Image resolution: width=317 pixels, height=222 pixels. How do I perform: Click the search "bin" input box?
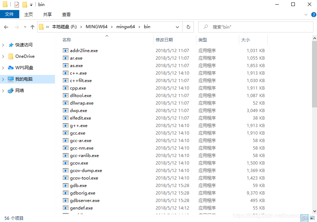(x=256, y=27)
